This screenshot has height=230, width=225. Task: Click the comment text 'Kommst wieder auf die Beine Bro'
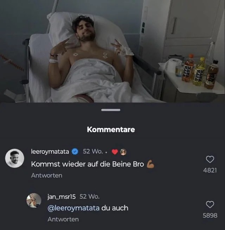pos(88,164)
